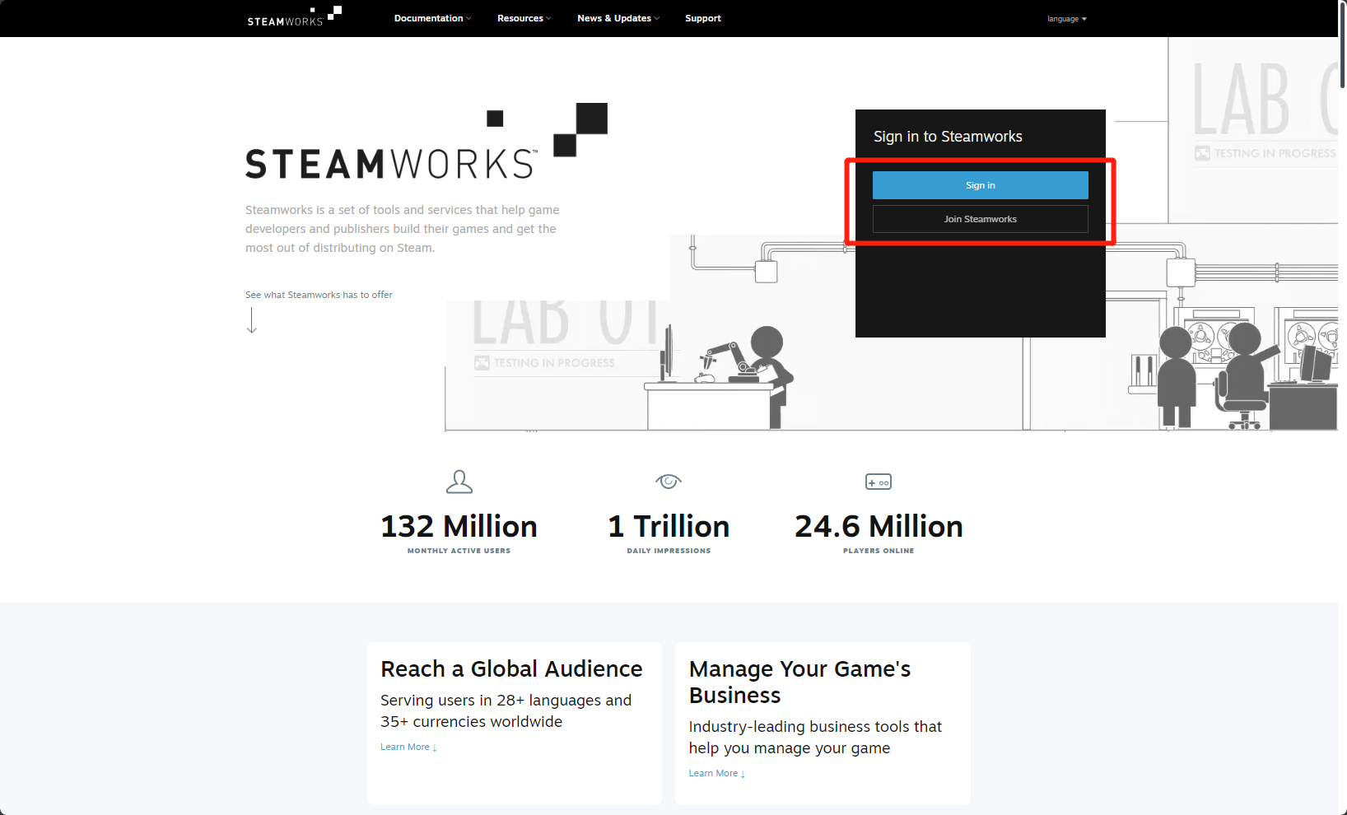Select Support in the navigation bar

point(702,18)
